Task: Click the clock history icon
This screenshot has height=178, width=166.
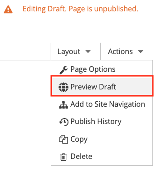Action: click(63, 122)
